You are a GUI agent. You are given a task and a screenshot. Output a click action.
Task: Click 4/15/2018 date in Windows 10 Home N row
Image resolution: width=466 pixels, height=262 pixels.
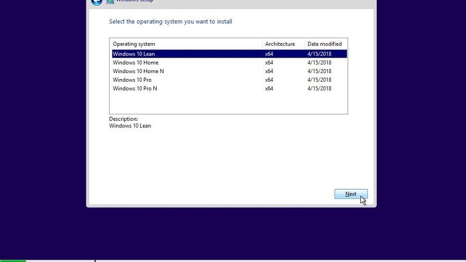319,71
